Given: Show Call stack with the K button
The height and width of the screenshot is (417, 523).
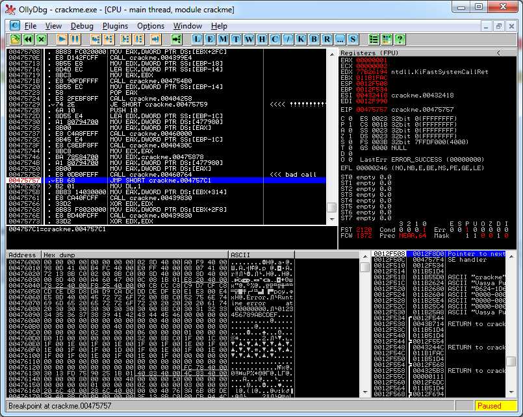Looking at the screenshot, I should point(301,40).
